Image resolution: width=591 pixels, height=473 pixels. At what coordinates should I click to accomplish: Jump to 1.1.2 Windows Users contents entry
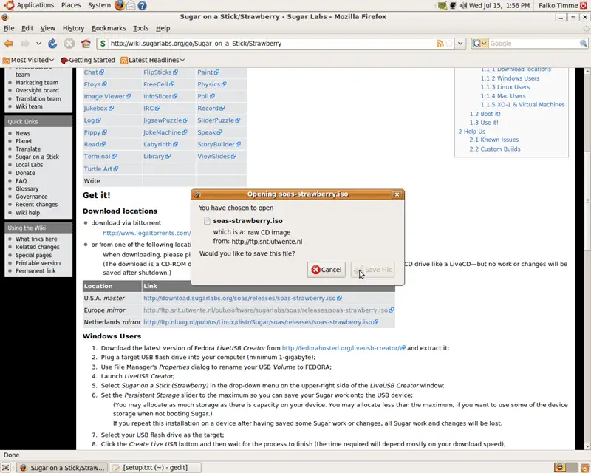point(510,78)
